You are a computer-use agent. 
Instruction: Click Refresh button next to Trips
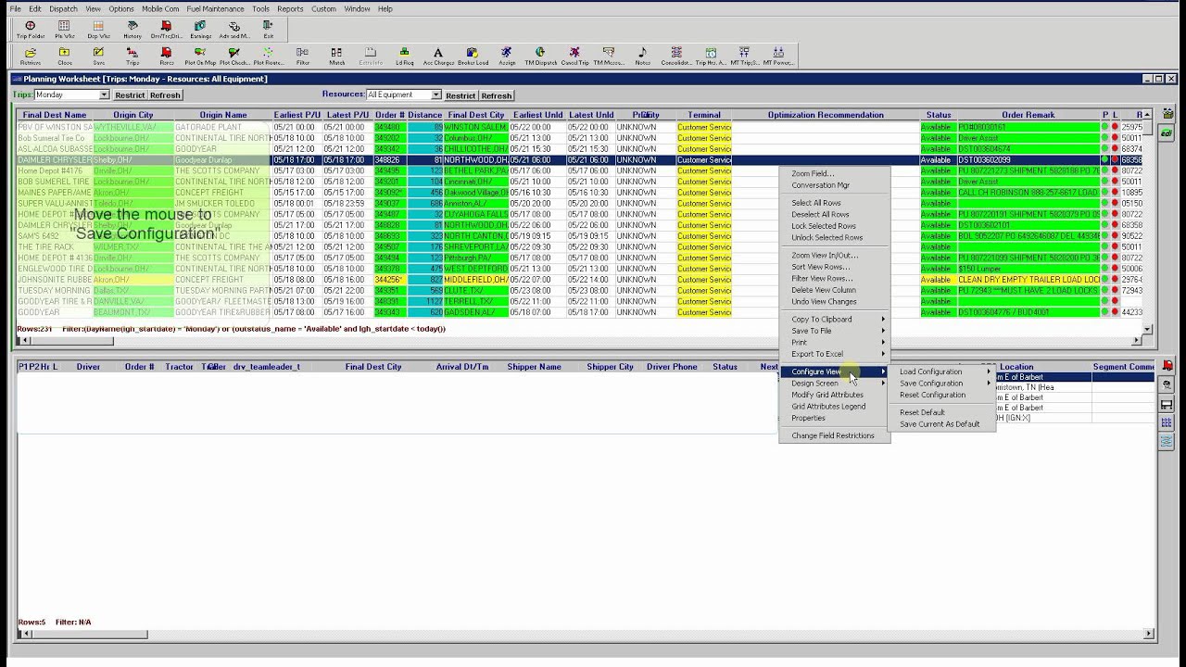coord(165,95)
